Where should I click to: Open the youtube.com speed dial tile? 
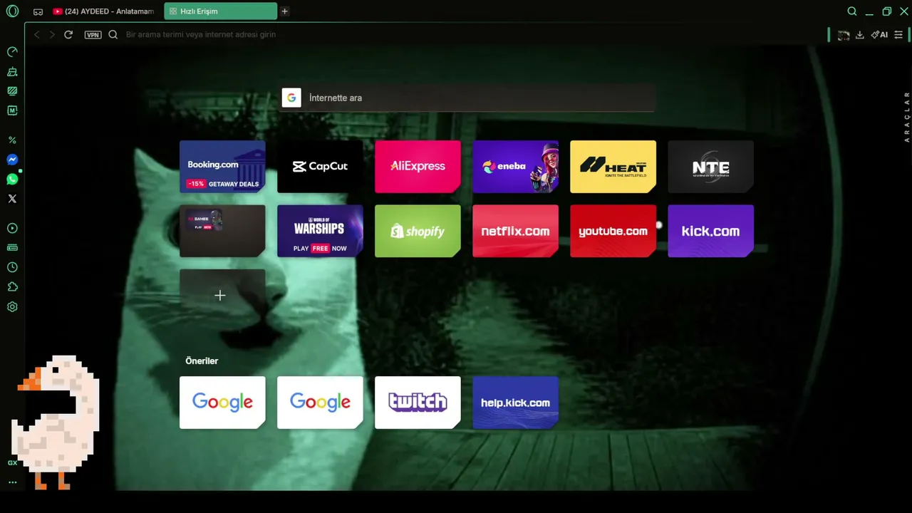[613, 231]
